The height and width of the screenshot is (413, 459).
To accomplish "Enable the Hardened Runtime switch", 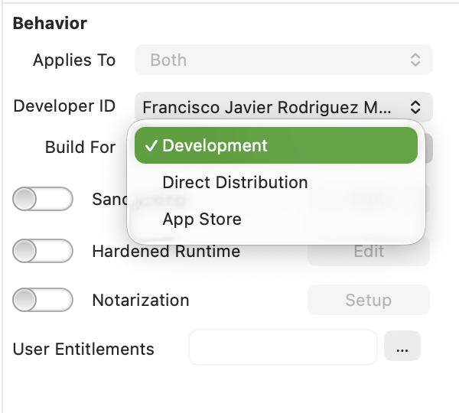I will (43, 251).
